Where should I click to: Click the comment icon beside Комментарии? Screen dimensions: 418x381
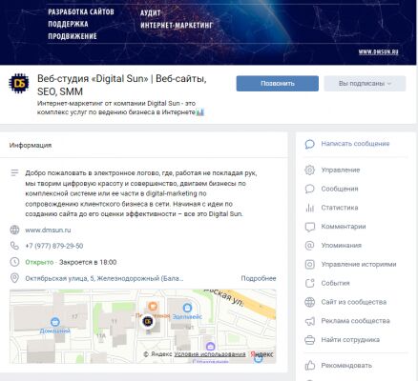pos(309,227)
